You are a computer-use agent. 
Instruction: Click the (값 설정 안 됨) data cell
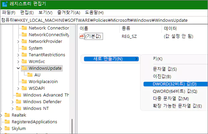click(179, 36)
